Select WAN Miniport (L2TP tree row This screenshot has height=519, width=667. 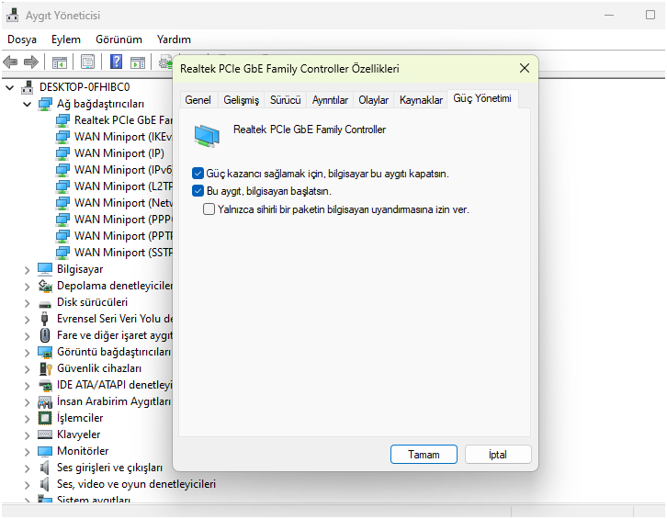click(114, 186)
